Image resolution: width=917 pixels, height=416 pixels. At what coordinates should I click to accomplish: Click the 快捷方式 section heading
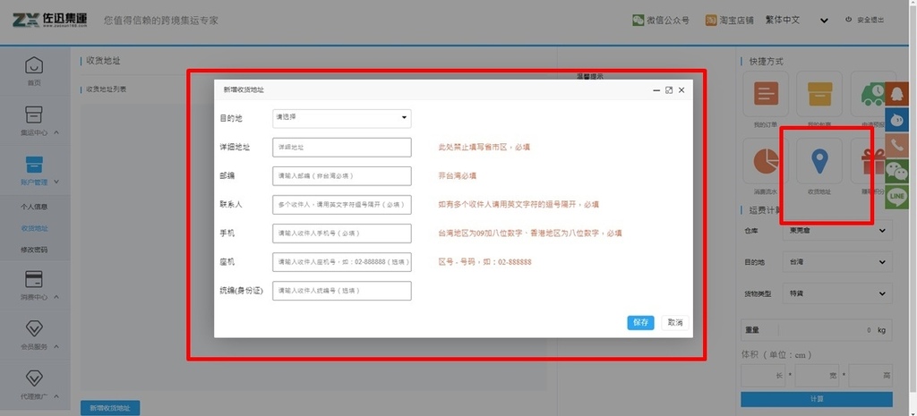tap(767, 62)
